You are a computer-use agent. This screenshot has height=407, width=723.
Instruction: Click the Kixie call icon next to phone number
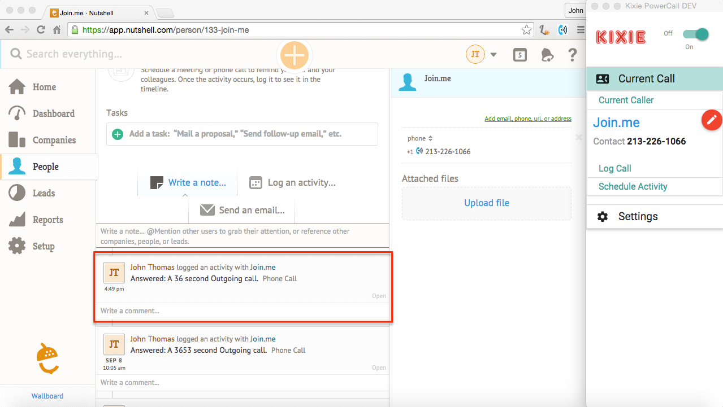(418, 151)
